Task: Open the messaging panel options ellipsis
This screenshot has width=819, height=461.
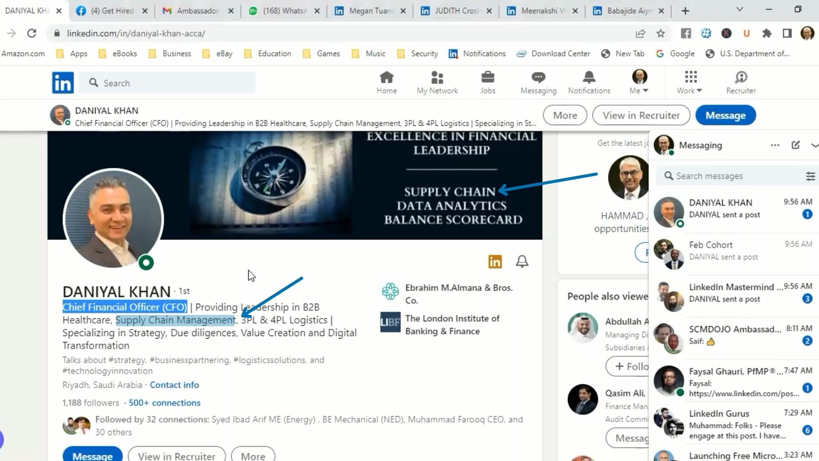Action: [775, 145]
